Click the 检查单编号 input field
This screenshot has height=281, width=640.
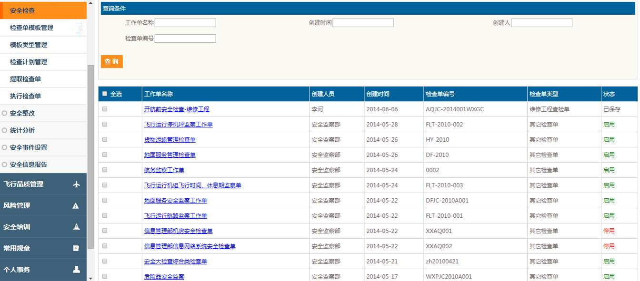[185, 39]
